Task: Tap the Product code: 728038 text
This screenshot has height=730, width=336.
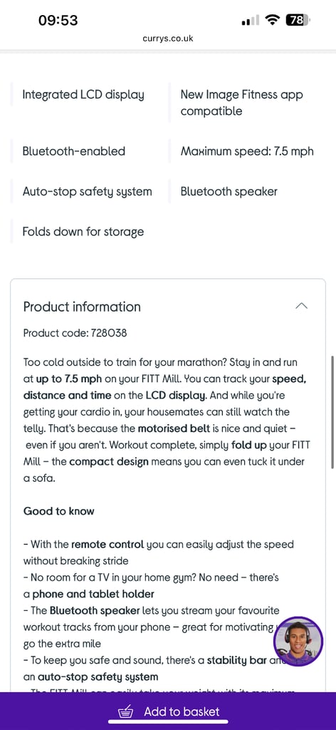Action: point(75,333)
